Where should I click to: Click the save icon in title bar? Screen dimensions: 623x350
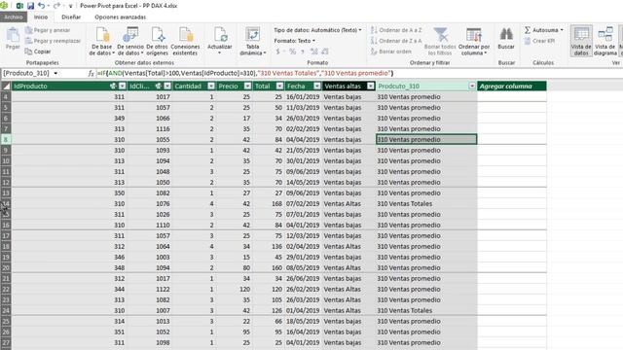point(30,6)
